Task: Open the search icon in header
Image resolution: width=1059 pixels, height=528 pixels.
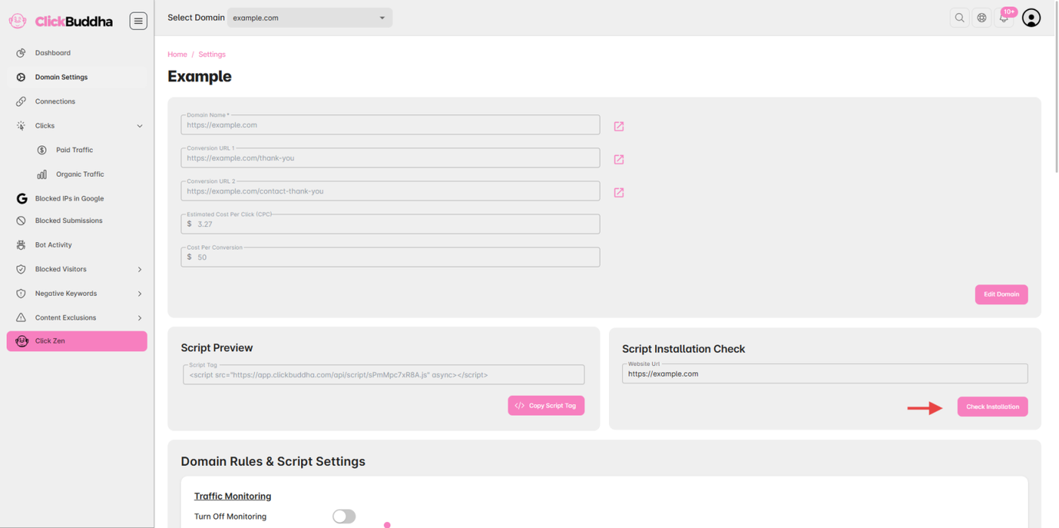Action: [959, 17]
